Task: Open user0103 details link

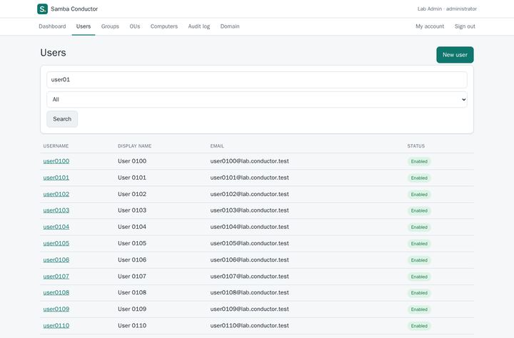Action: 56,210
